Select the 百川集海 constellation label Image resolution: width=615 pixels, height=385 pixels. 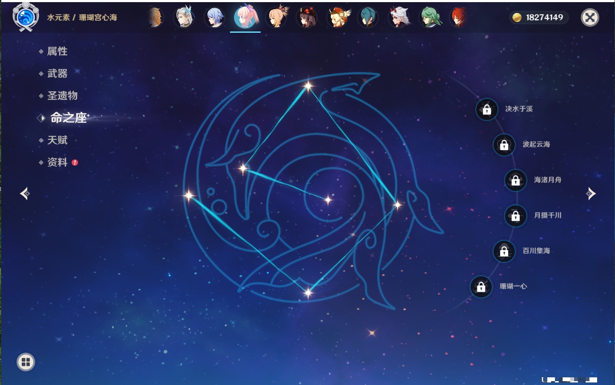(x=537, y=251)
